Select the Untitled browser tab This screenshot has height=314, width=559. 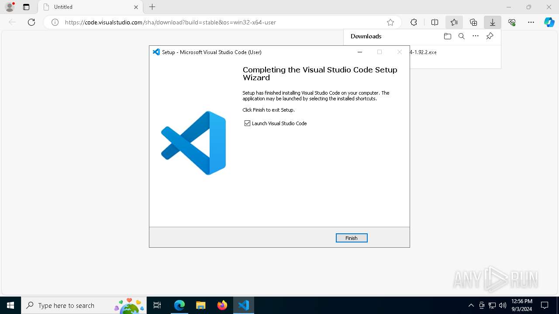tap(90, 7)
